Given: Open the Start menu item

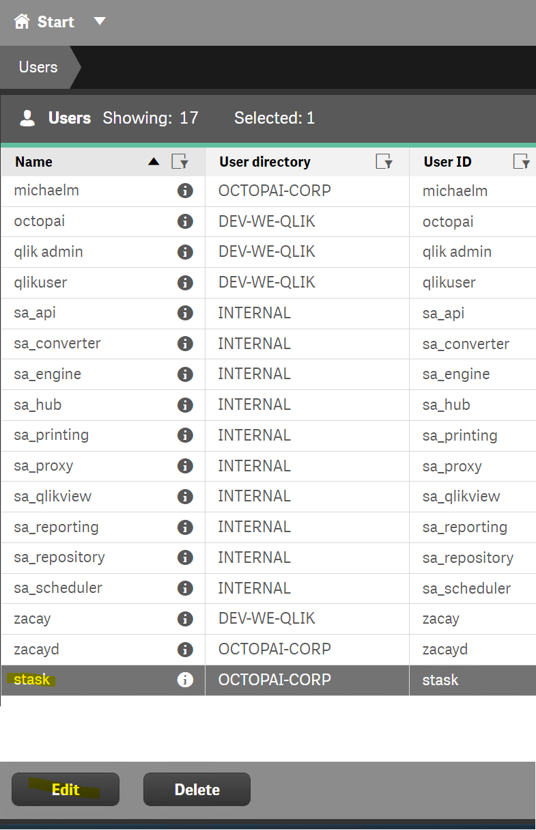Looking at the screenshot, I should [55, 22].
